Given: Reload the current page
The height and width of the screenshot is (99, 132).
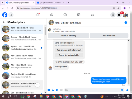Looking at the screenshot, I should pos(12,8).
